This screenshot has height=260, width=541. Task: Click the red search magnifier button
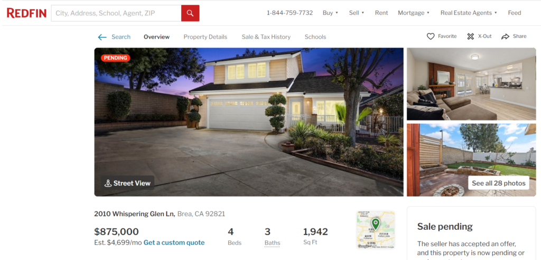click(190, 13)
